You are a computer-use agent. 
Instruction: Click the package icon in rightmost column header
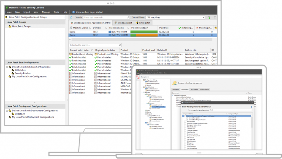216,28
